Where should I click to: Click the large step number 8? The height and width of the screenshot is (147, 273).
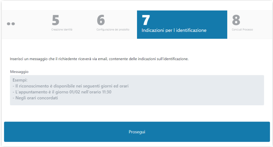click(x=236, y=20)
